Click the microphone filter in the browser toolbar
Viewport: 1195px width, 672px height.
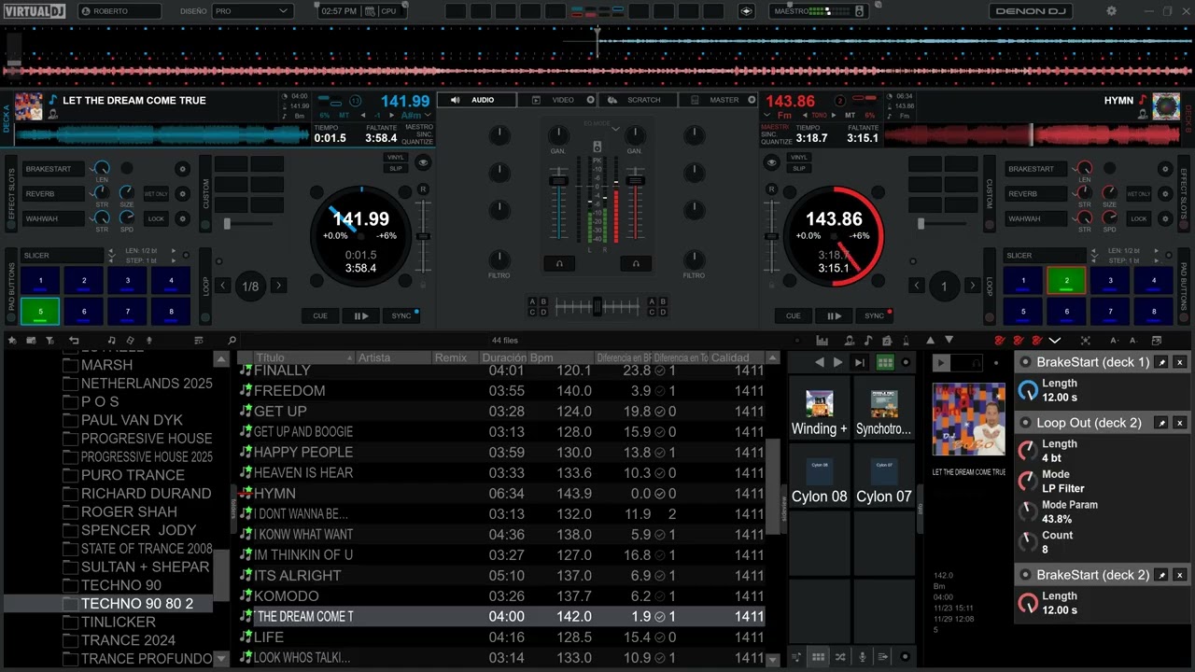(148, 341)
